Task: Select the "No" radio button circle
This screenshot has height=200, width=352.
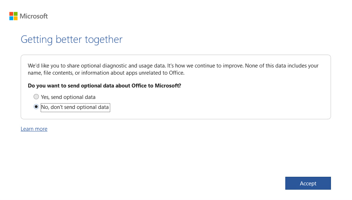Action: point(36,107)
